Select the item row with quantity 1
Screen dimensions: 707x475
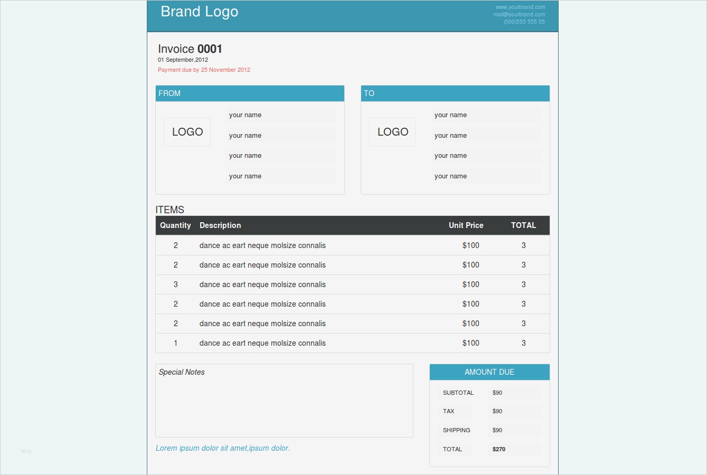tap(353, 343)
